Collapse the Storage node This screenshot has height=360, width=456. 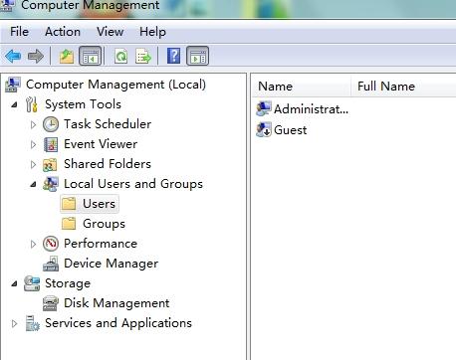(x=14, y=284)
